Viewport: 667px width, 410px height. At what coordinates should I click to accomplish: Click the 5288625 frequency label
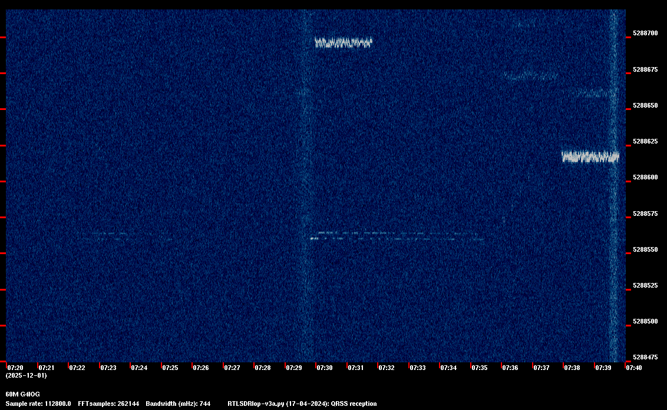(x=645, y=141)
